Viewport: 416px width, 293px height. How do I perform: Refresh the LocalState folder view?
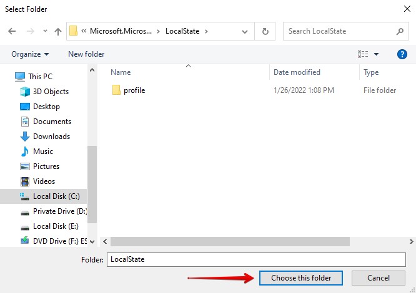(265, 31)
